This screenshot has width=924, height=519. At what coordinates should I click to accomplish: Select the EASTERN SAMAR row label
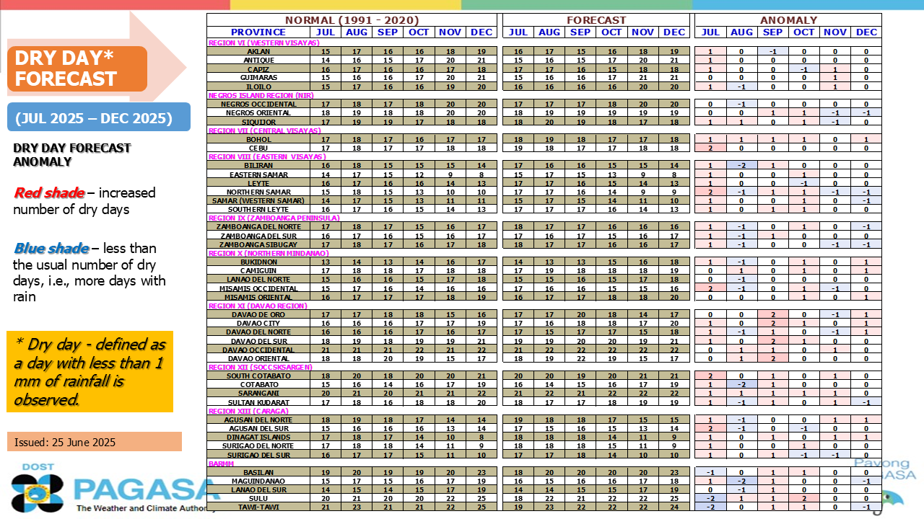pyautogui.click(x=258, y=174)
